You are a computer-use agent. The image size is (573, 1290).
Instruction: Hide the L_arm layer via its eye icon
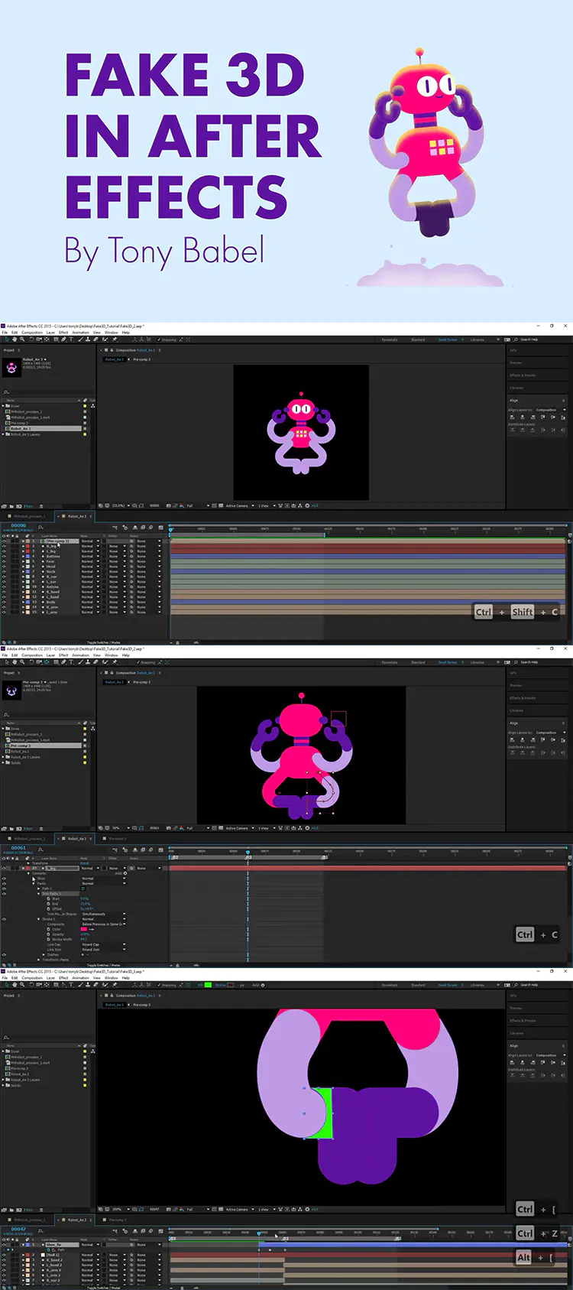[x=4, y=612]
